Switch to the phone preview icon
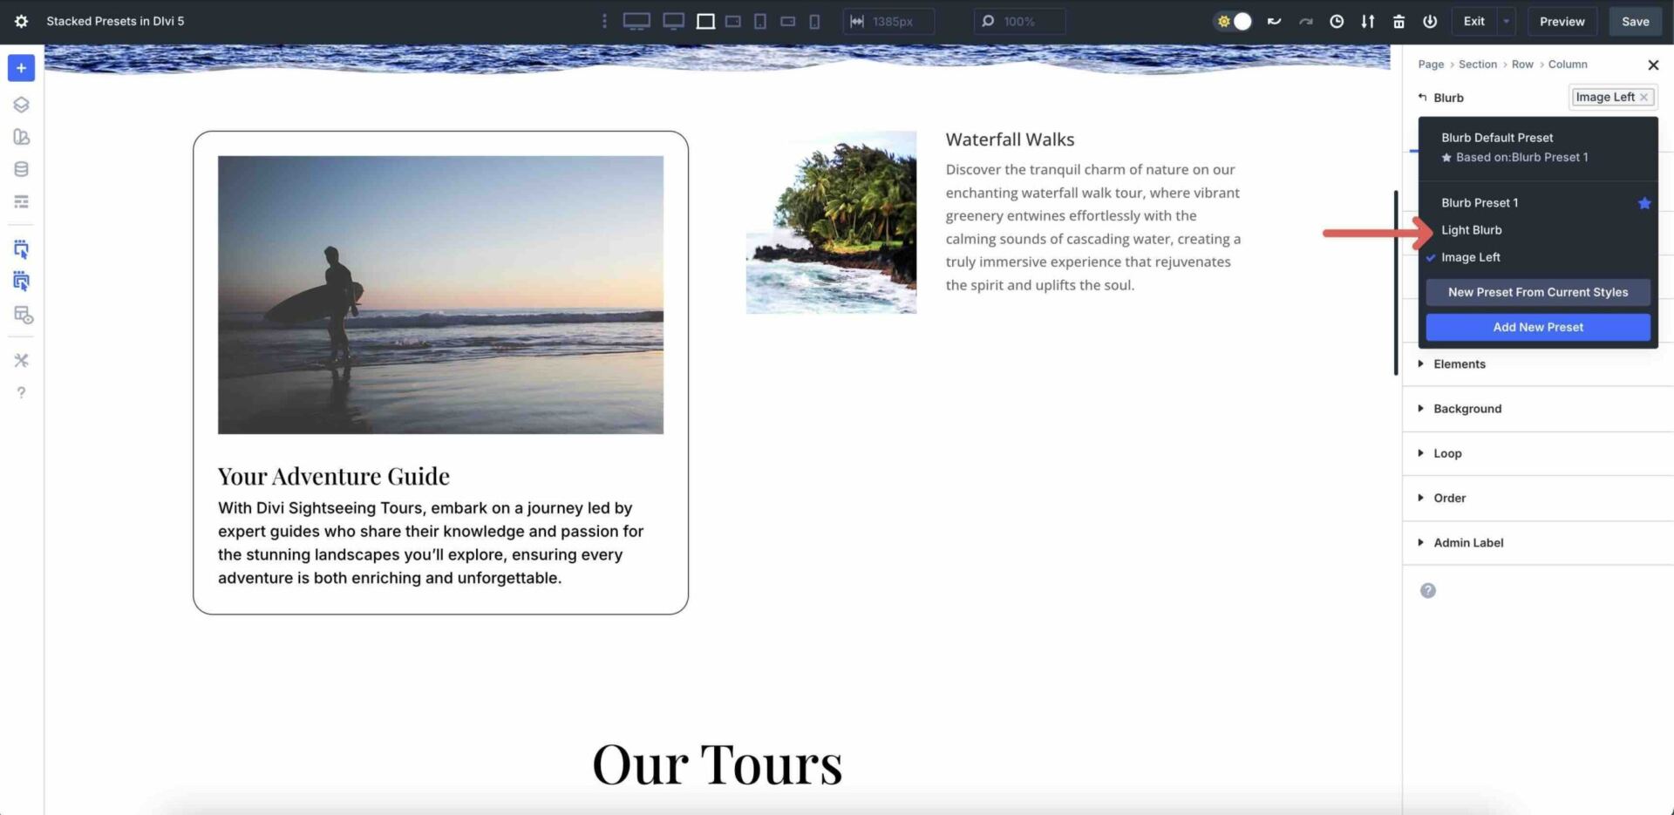Screen dimensions: 1674x815 click(814, 22)
